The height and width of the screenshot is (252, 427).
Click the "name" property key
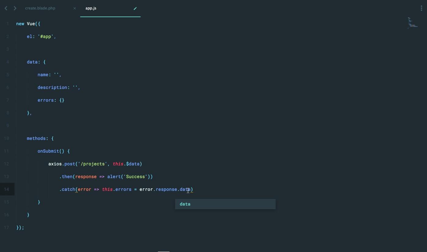click(43, 75)
